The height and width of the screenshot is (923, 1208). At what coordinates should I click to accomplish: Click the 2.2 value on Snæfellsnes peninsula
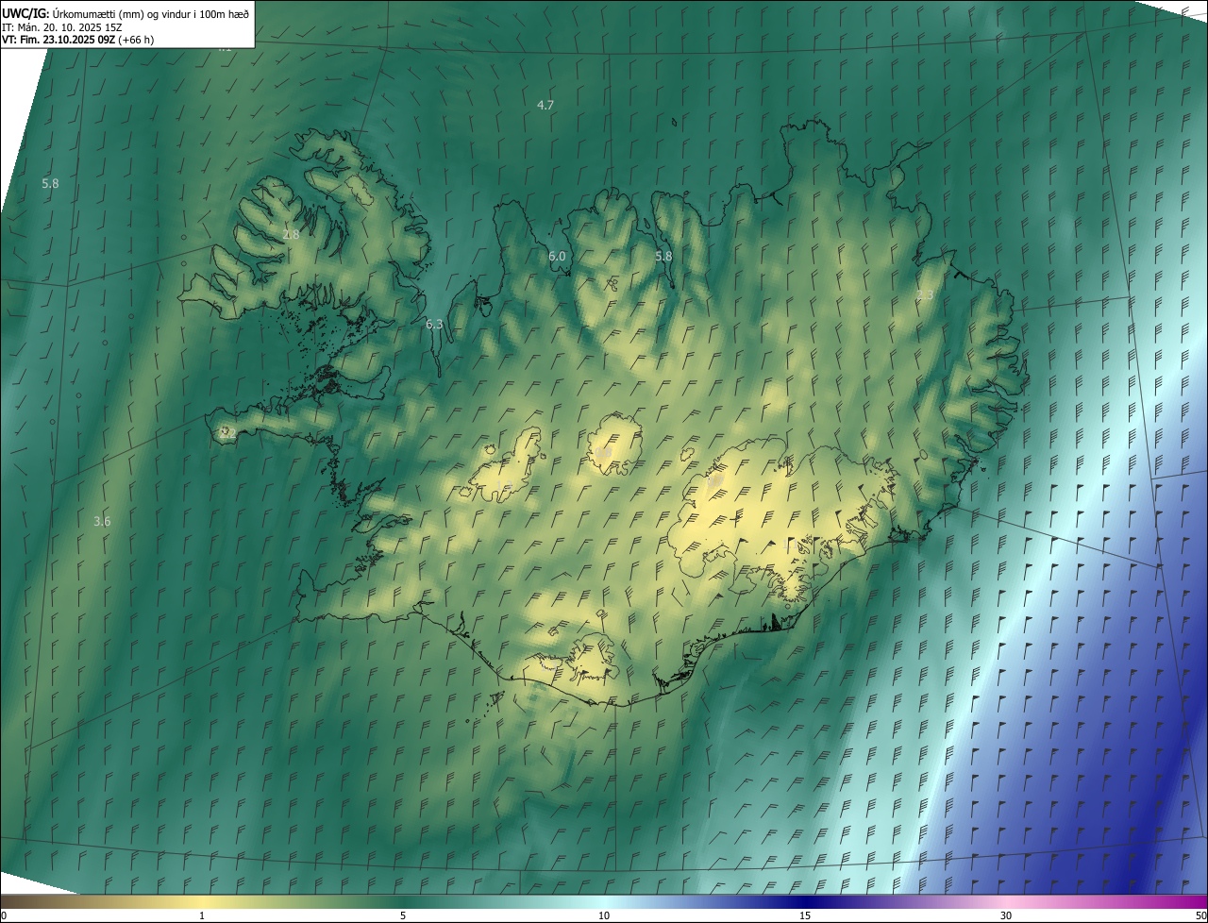[227, 432]
